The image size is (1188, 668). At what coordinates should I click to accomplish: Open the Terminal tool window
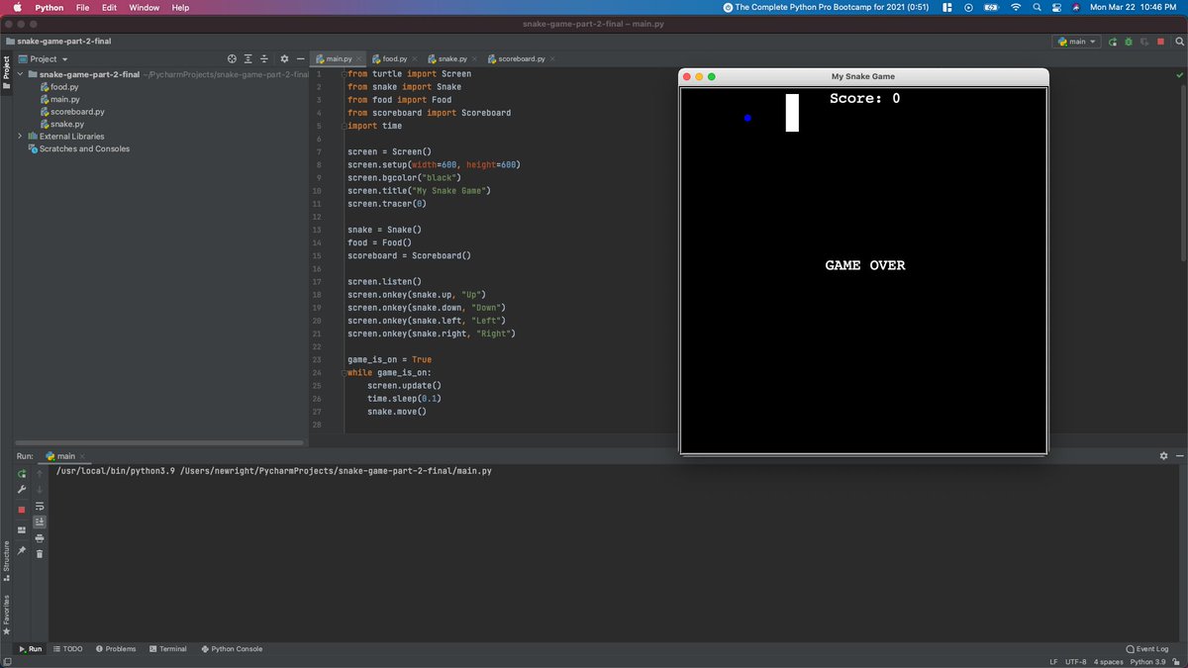click(x=168, y=648)
